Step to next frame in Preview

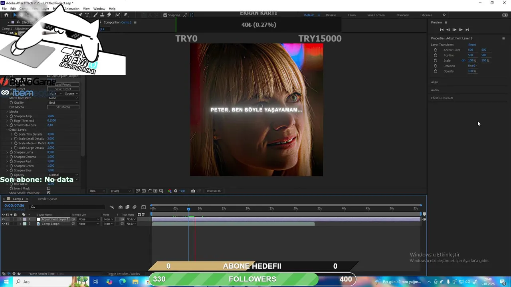[461, 29]
